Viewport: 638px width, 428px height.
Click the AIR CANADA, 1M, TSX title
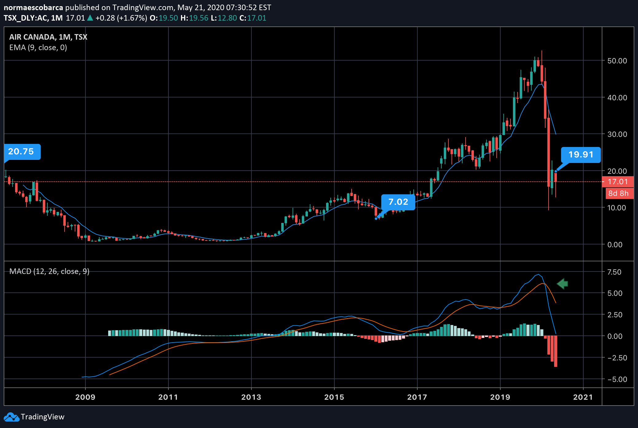(x=48, y=37)
